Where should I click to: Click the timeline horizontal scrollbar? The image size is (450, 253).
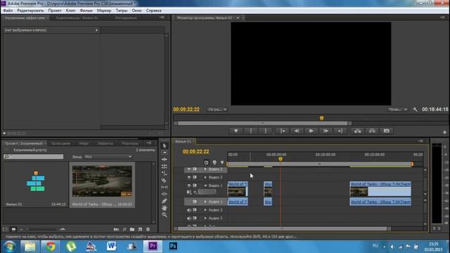[283, 228]
